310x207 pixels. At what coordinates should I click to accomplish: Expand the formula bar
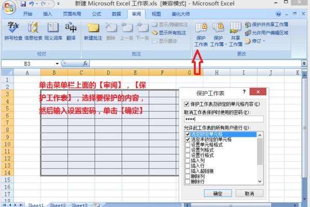(x=304, y=63)
